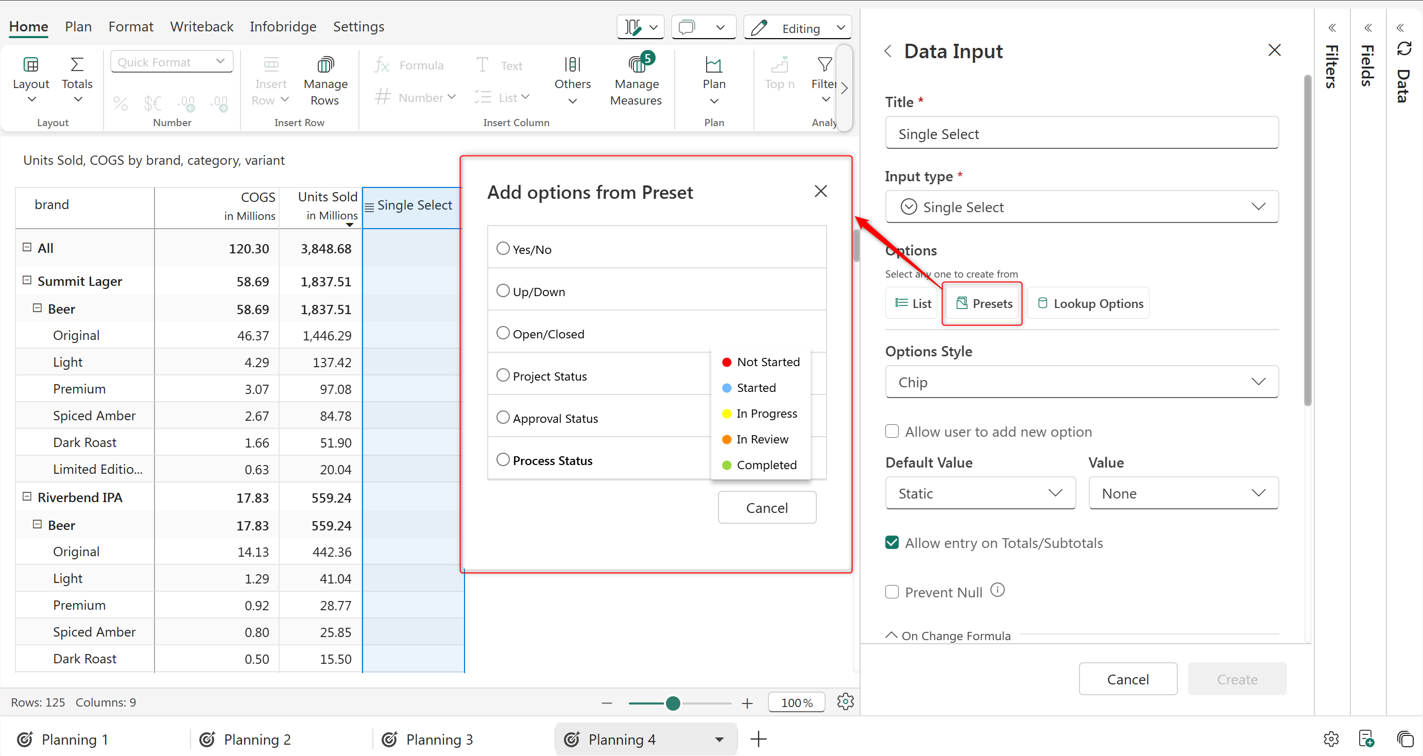Open the Default Value Static dropdown
This screenshot has height=756, width=1423.
(980, 493)
